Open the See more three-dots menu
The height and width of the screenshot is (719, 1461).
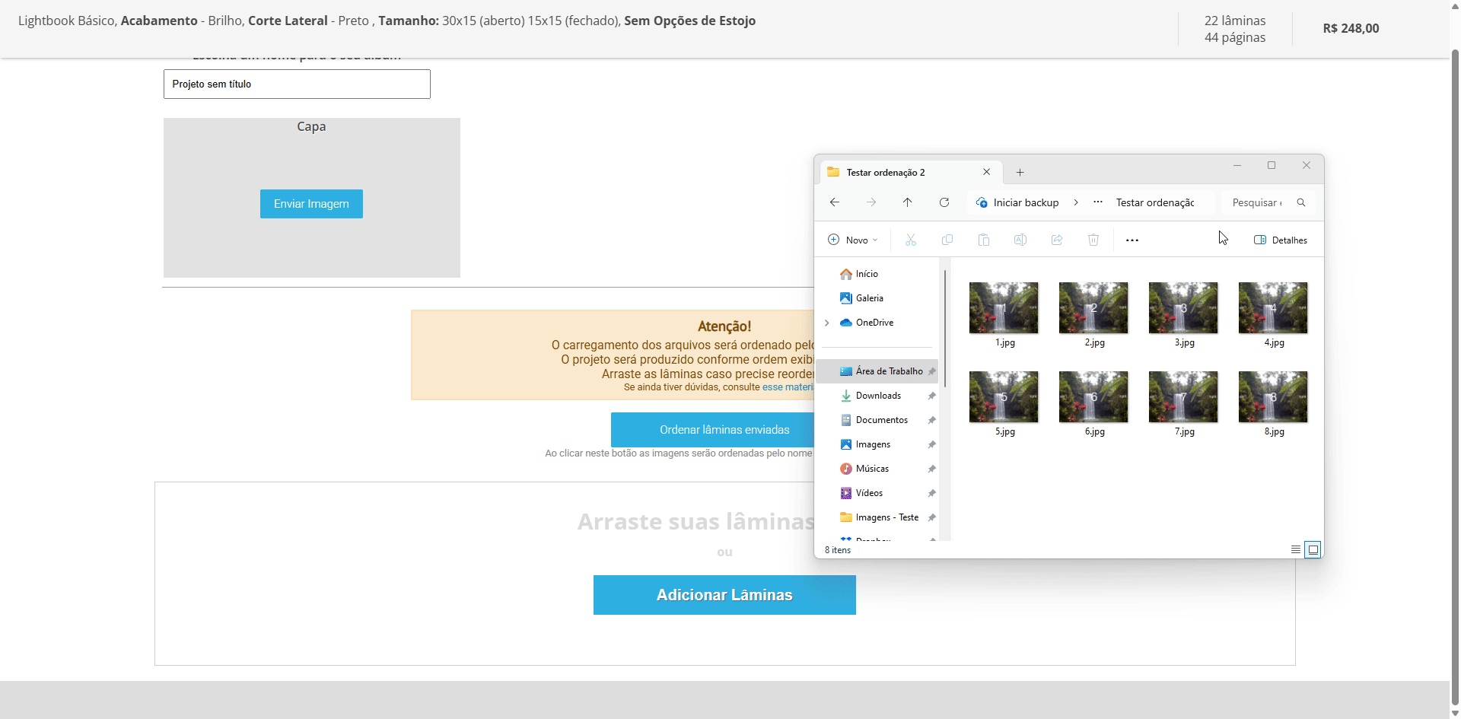pos(1132,240)
